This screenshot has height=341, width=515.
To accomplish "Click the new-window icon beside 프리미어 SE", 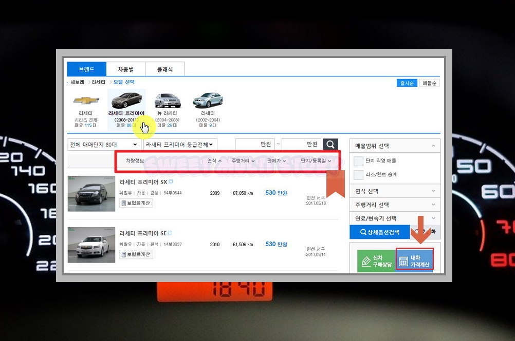I will [170, 233].
